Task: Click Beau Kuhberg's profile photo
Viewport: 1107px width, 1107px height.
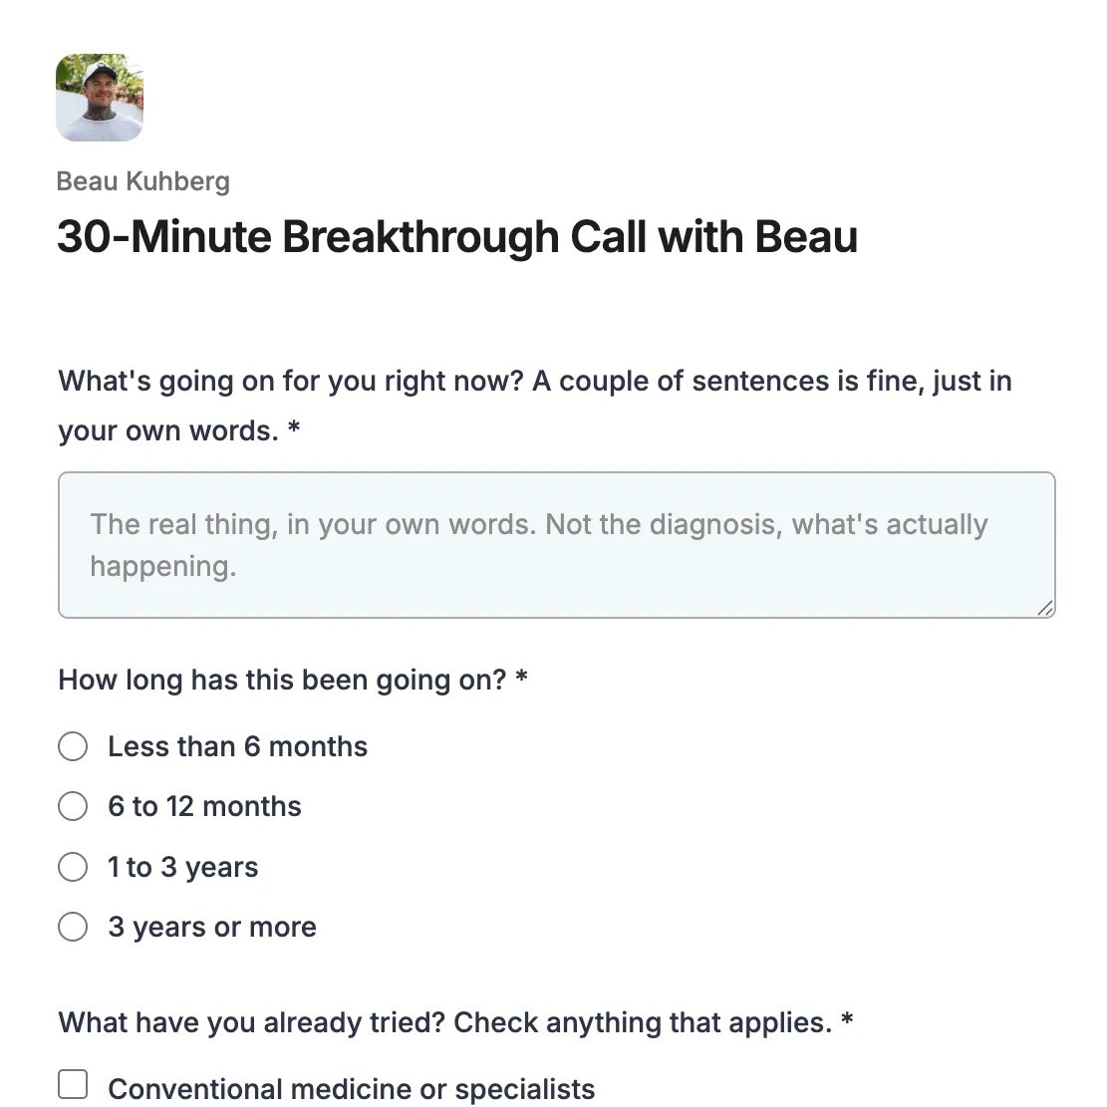Action: click(x=100, y=98)
